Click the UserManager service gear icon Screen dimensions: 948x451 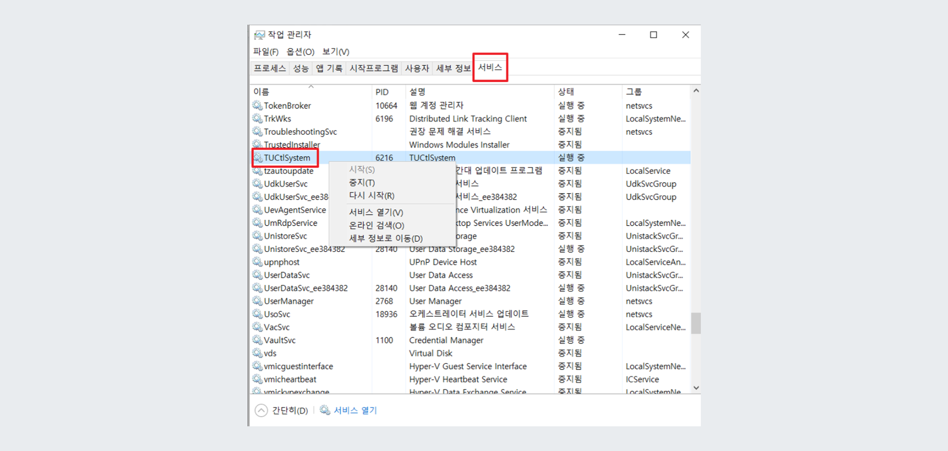[x=257, y=301]
